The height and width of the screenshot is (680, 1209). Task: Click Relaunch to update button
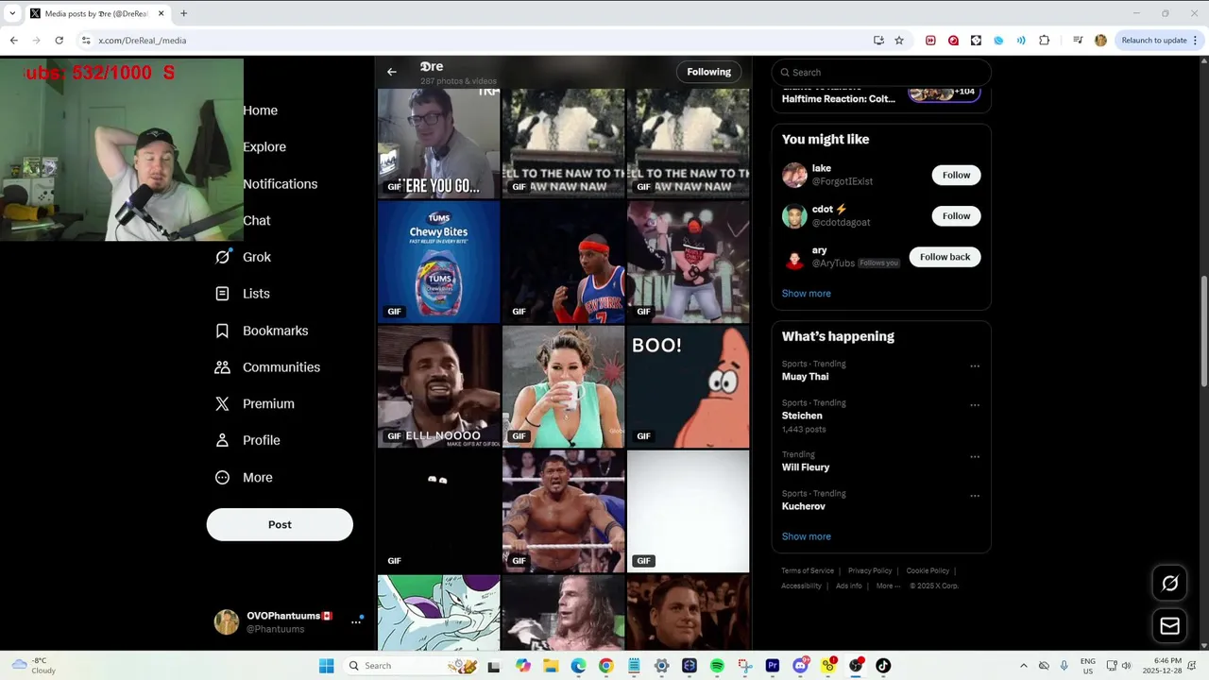coord(1154,41)
